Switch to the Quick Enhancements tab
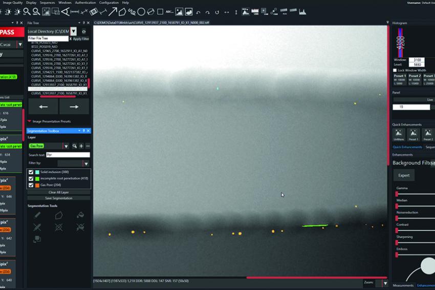 pyautogui.click(x=407, y=147)
